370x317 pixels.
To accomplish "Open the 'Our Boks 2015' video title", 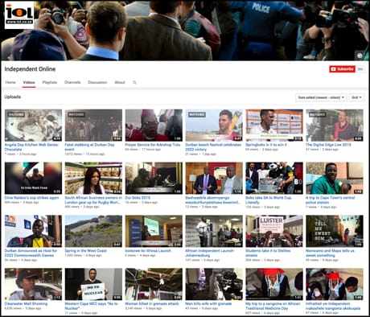I will pos(138,198).
